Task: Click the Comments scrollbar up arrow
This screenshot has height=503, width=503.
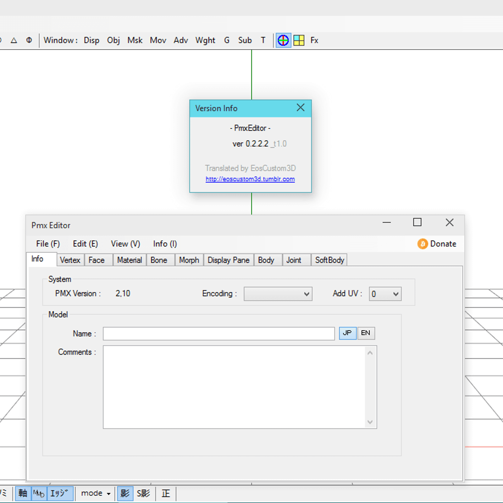Action: tap(370, 353)
